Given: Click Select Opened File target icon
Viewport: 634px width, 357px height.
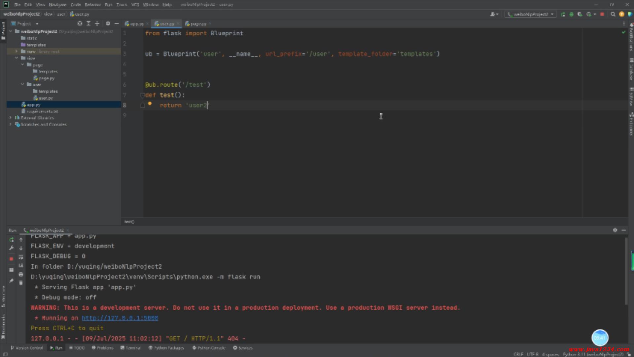Looking at the screenshot, I should 80,23.
